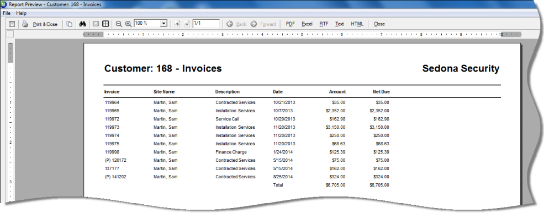
Task: Click date 10/21/2013
Action: (284, 103)
